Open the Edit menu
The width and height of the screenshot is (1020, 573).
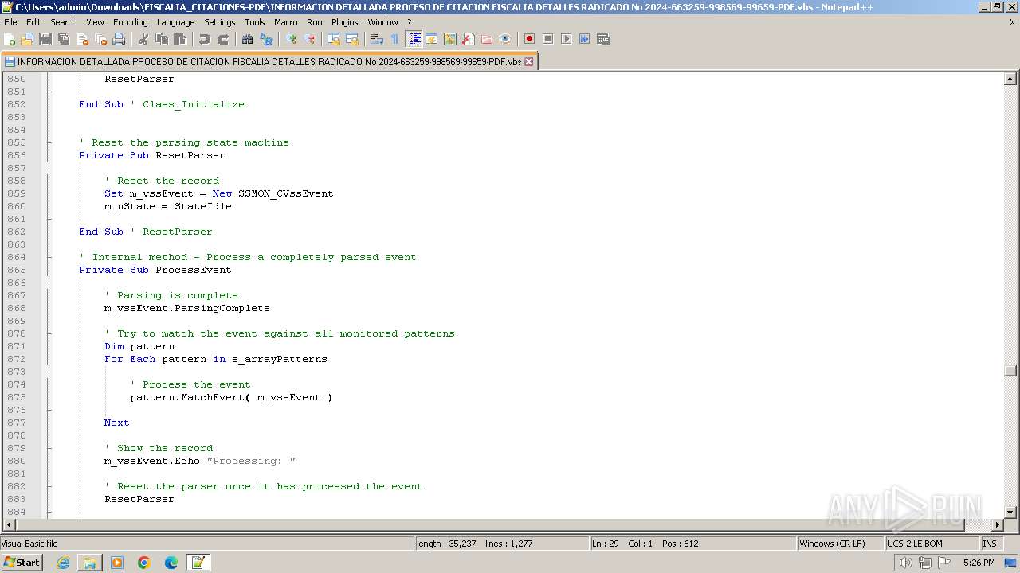tap(33, 22)
